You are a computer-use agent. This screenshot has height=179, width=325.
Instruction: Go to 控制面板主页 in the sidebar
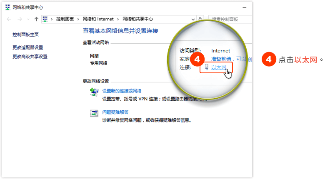(x=25, y=35)
